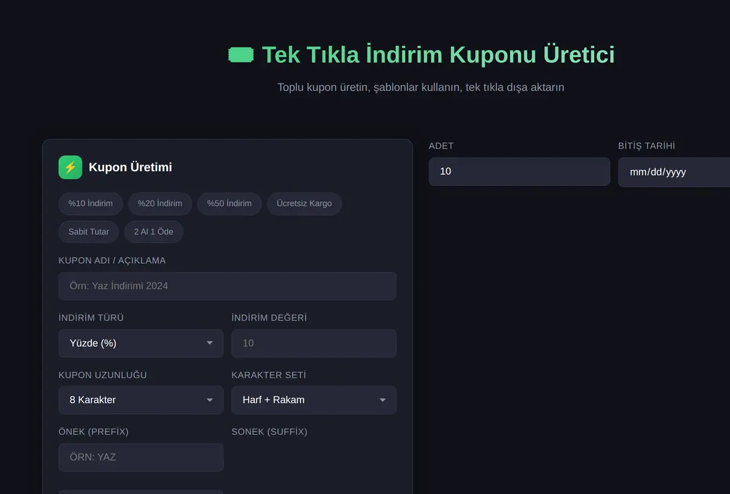Viewport: 730px width, 494px height.
Task: Click the Adet label
Action: point(441,146)
